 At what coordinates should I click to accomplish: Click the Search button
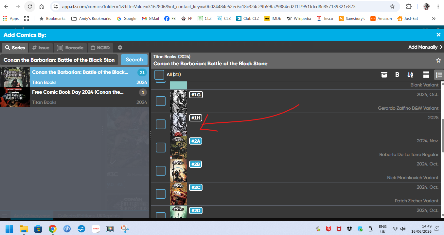tap(134, 60)
